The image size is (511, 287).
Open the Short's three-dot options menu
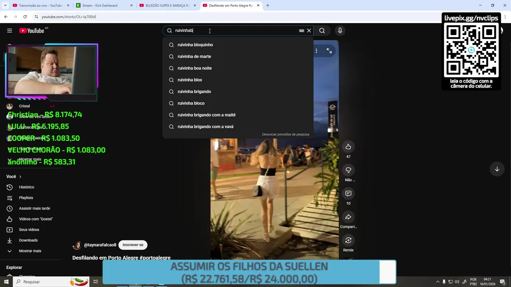coord(316,51)
